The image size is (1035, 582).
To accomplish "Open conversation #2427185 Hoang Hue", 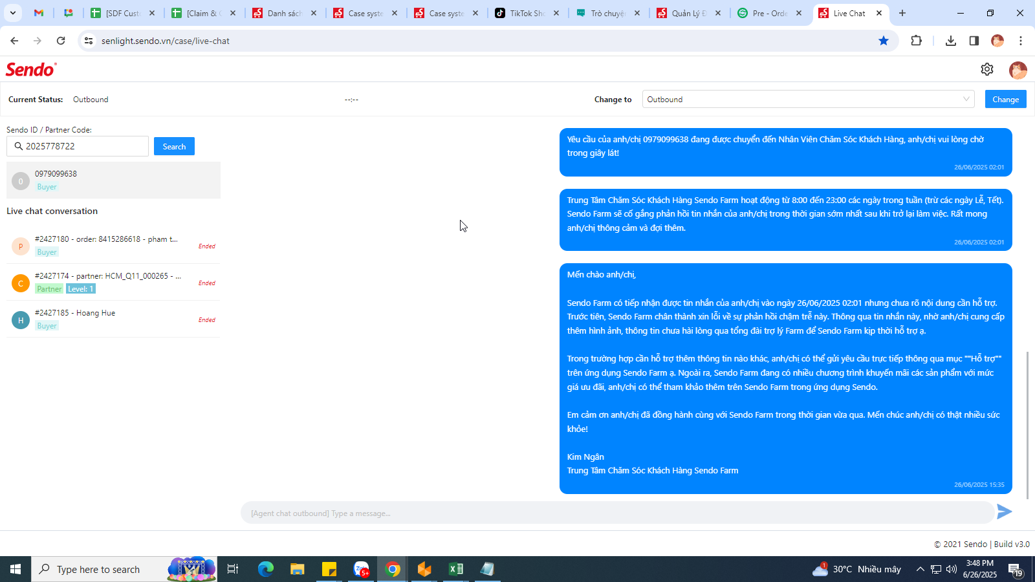I will pyautogui.click(x=113, y=319).
